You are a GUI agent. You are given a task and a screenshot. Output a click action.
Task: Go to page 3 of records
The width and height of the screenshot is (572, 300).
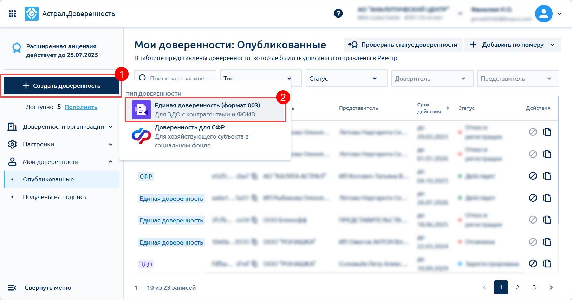[534, 287]
